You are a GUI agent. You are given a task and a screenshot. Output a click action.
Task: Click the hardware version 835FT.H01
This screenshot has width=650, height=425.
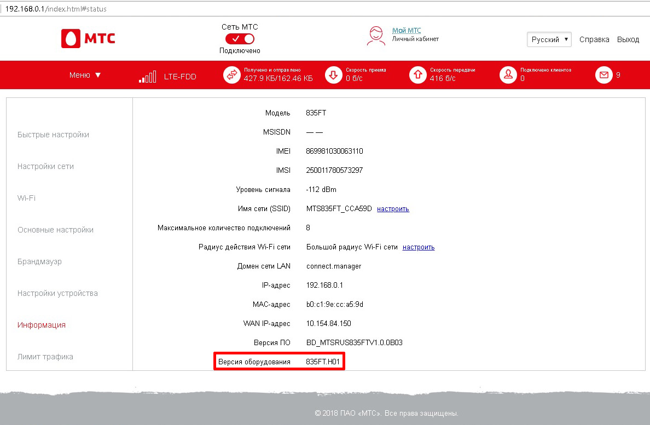click(323, 362)
